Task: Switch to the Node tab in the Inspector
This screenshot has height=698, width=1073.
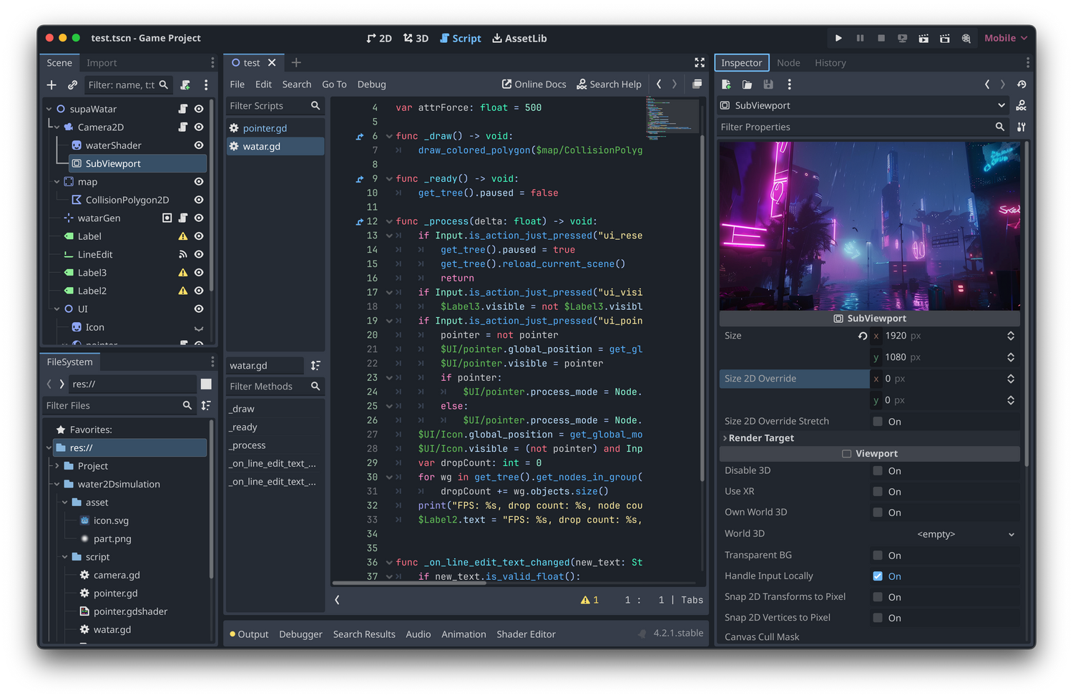Action: tap(788, 62)
